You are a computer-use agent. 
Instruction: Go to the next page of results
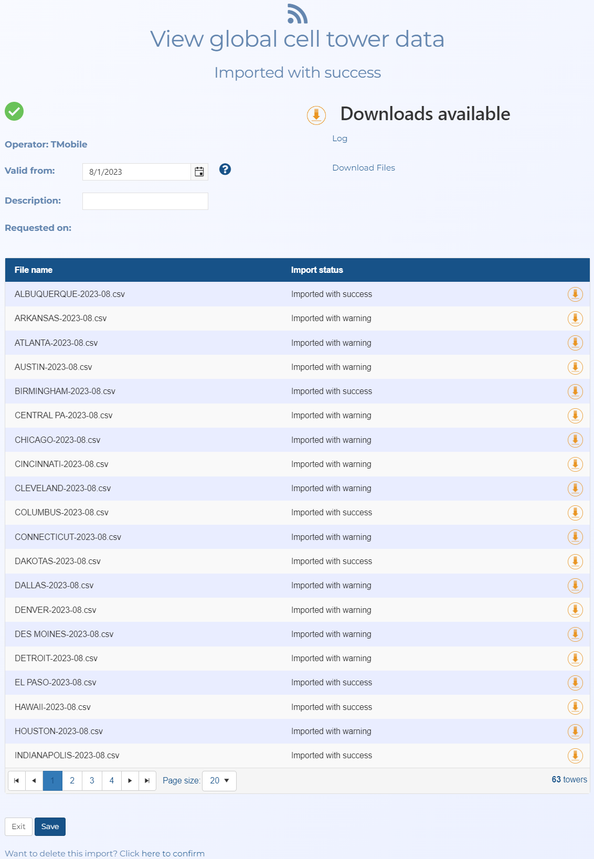coord(130,781)
